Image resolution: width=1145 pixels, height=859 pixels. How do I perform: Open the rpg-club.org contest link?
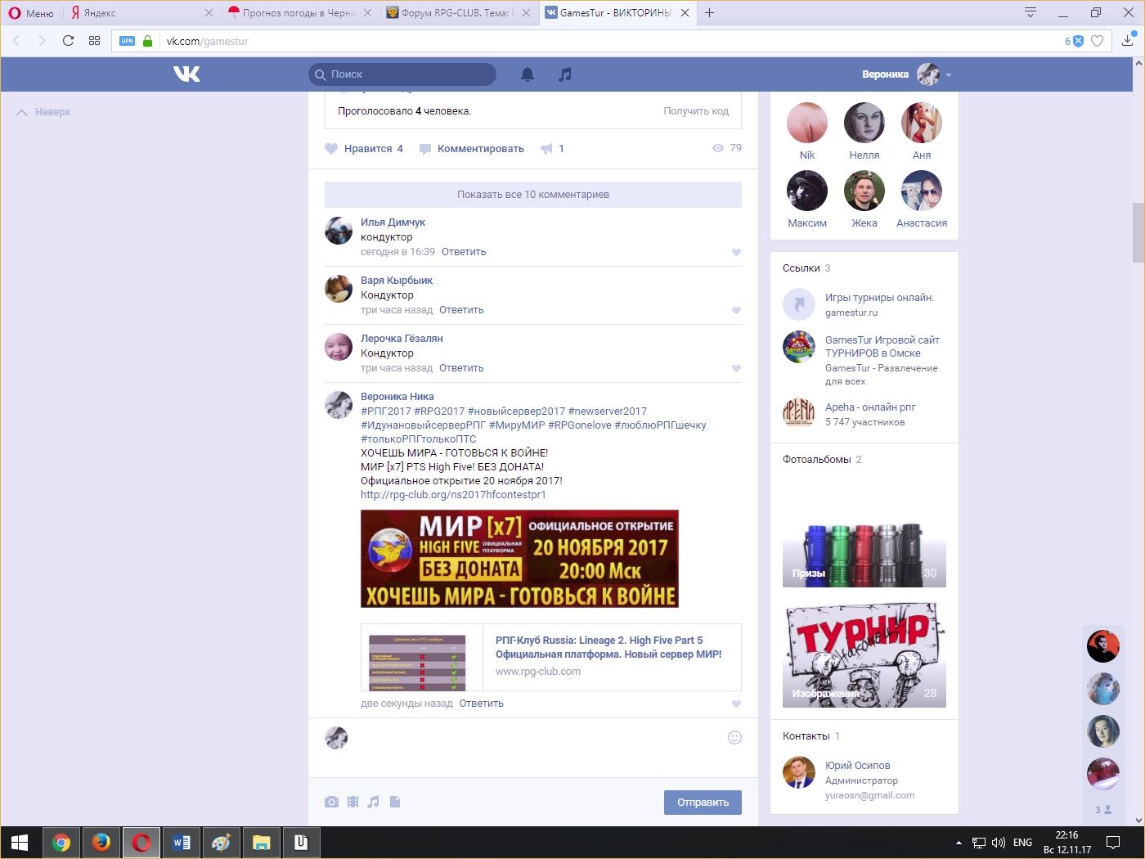coord(453,495)
